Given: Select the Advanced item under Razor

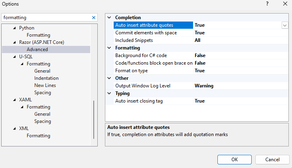Looking at the screenshot, I should tap(37, 49).
